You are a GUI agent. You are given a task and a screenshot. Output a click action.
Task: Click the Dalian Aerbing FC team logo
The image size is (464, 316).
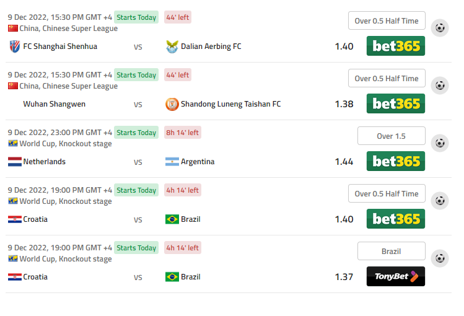click(x=172, y=46)
